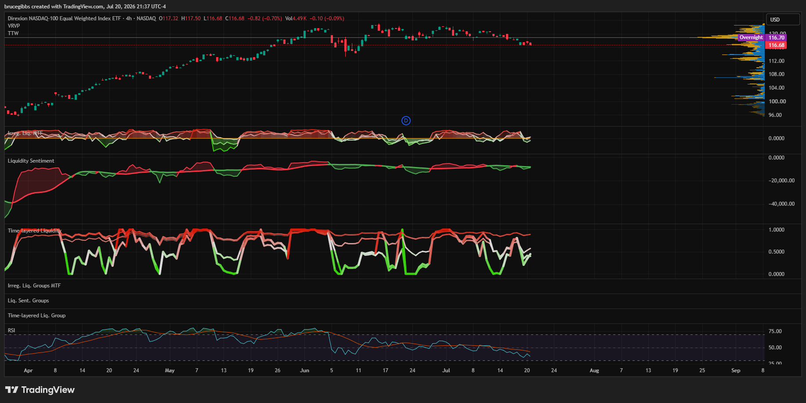This screenshot has width=806, height=403.
Task: Click the Vol 4.49K volume readout
Action: pos(296,18)
